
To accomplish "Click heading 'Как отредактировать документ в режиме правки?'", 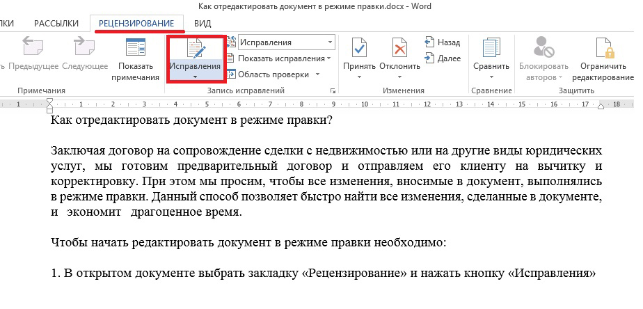I will 191,120.
